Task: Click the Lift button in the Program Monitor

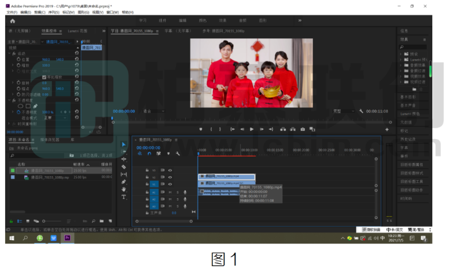Action: click(x=283, y=129)
